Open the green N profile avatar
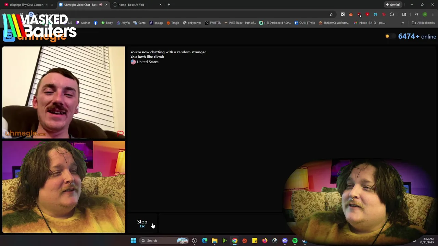The height and width of the screenshot is (246, 438). (425, 14)
